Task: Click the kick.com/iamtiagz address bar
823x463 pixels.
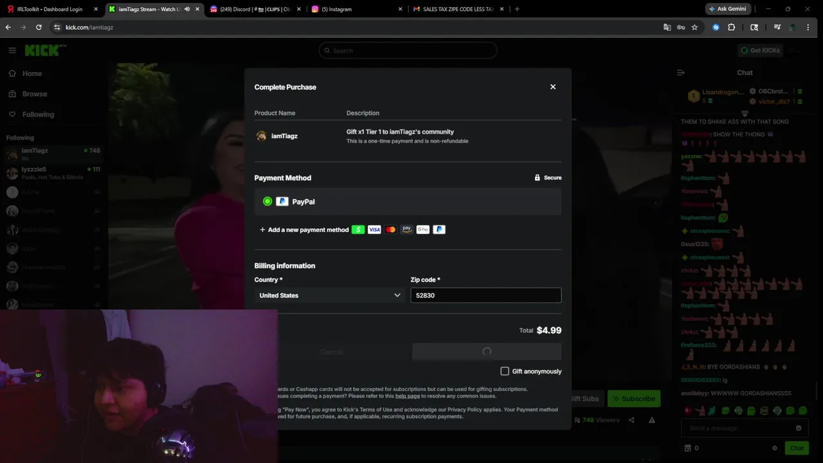Action: [360, 28]
